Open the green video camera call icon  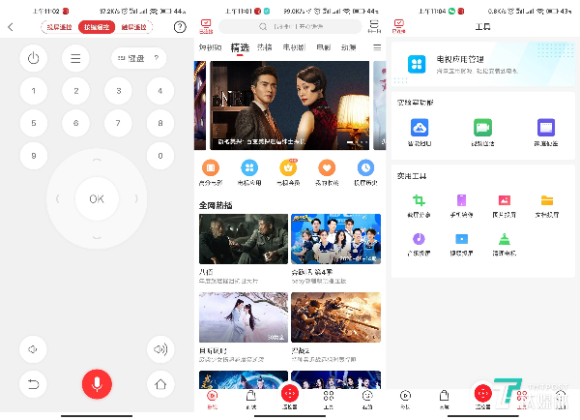click(482, 128)
